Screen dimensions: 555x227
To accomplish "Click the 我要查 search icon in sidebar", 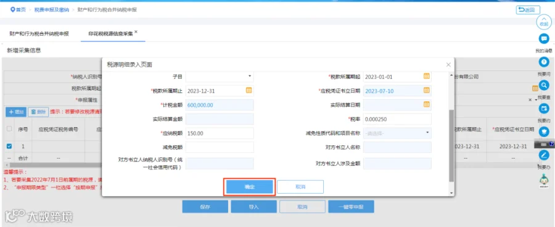I will [544, 85].
